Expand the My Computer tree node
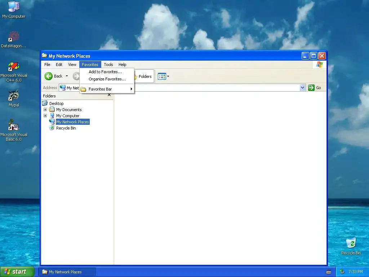369x277 pixels. pos(45,116)
